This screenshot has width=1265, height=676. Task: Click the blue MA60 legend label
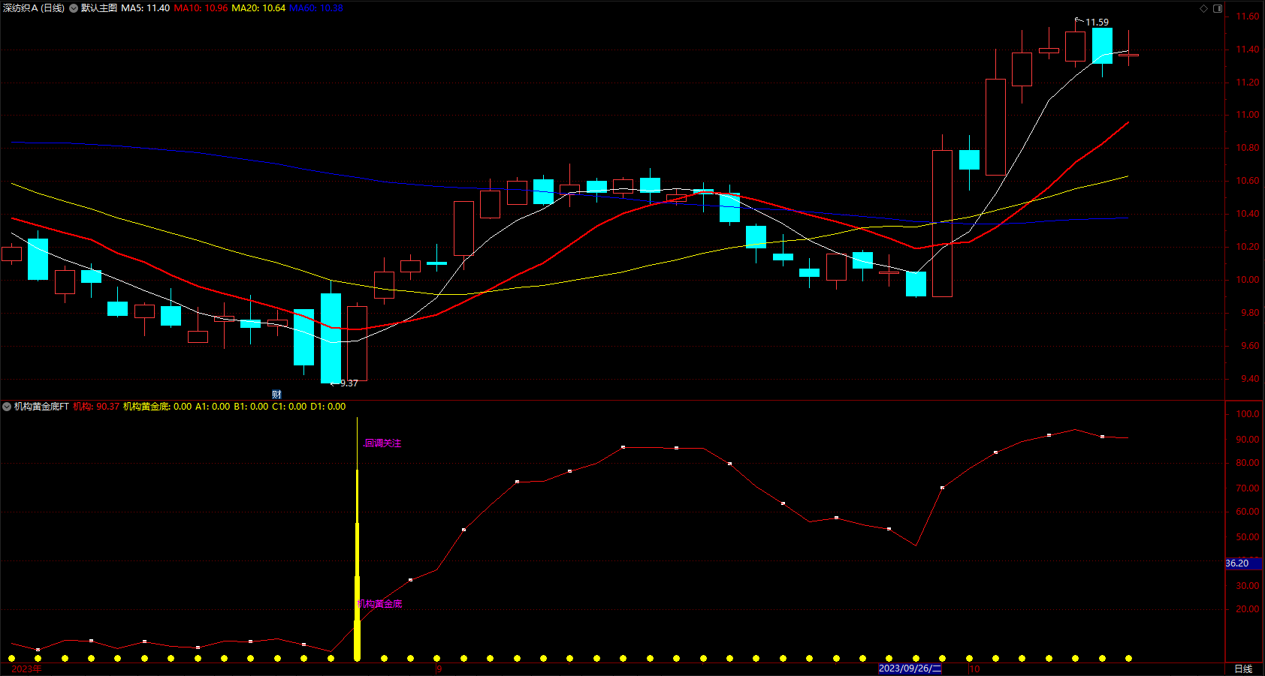click(316, 8)
